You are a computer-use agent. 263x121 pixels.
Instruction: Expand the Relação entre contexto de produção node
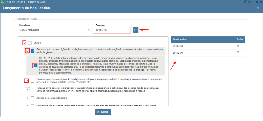pyautogui.click(x=27, y=90)
